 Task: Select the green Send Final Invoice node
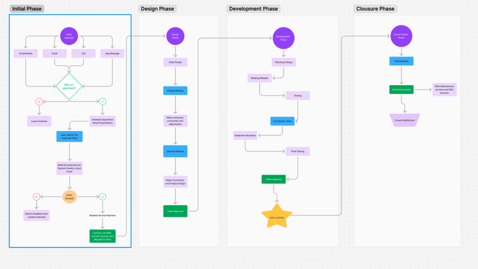click(x=401, y=90)
